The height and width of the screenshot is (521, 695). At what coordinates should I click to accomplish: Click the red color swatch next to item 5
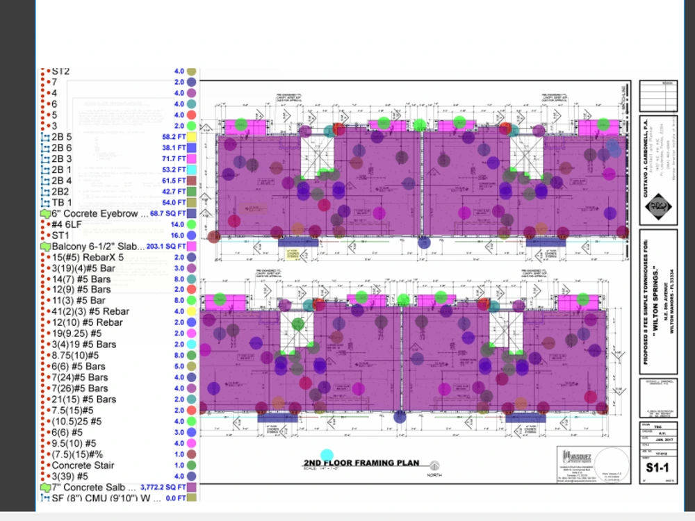pos(191,115)
